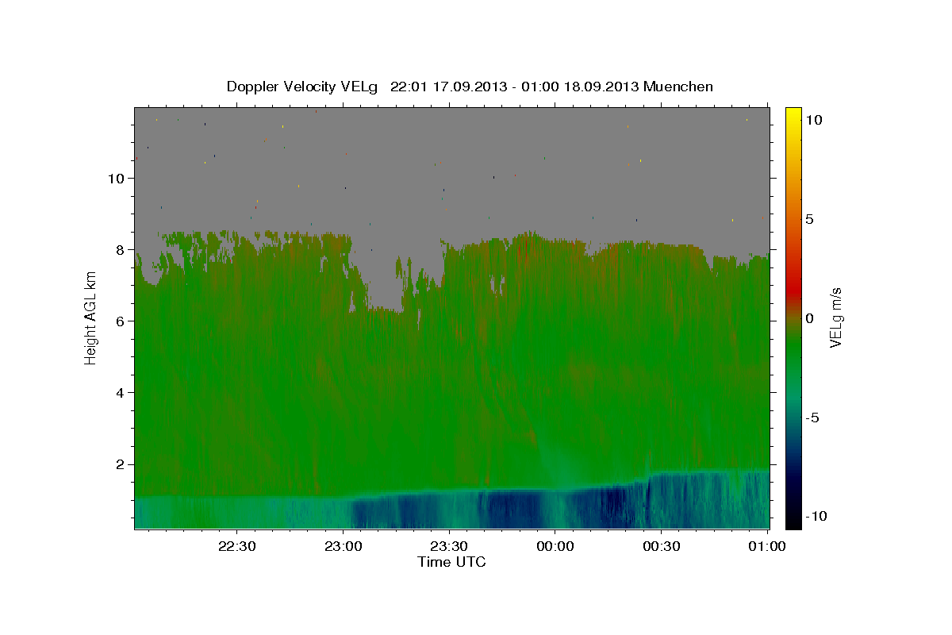Screen dimensions: 952x635
Task: Click the height tick label 2
Action: tap(121, 464)
